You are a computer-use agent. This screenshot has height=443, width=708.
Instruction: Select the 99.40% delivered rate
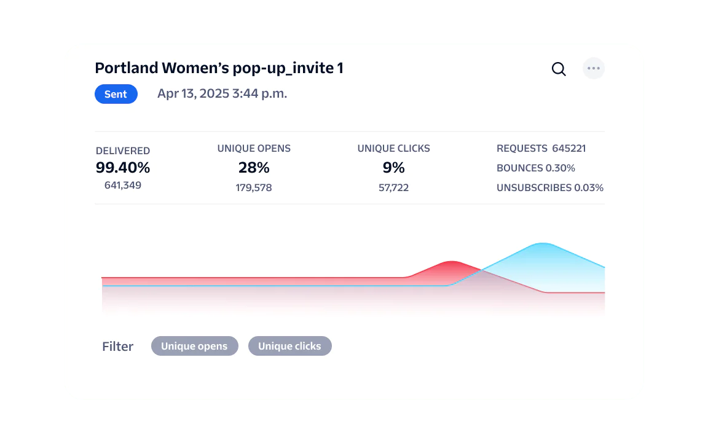[123, 168]
